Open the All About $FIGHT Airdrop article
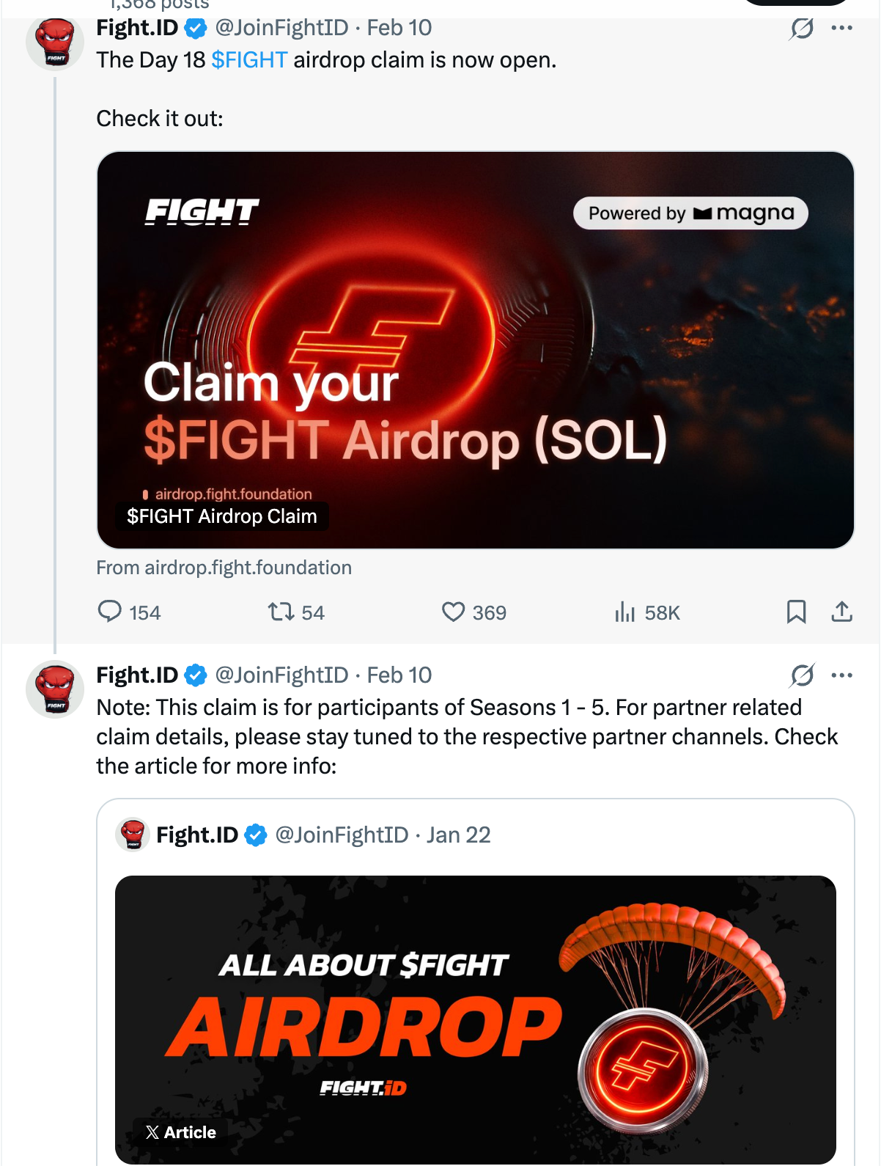881x1166 pixels. click(x=475, y=1019)
